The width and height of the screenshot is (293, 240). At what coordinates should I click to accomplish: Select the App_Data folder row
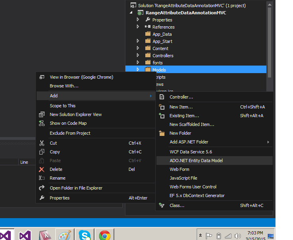pyautogui.click(x=196, y=34)
